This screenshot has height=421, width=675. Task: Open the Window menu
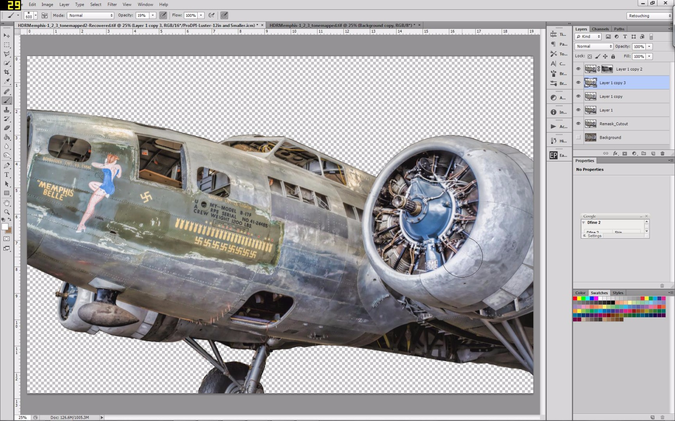145,4
